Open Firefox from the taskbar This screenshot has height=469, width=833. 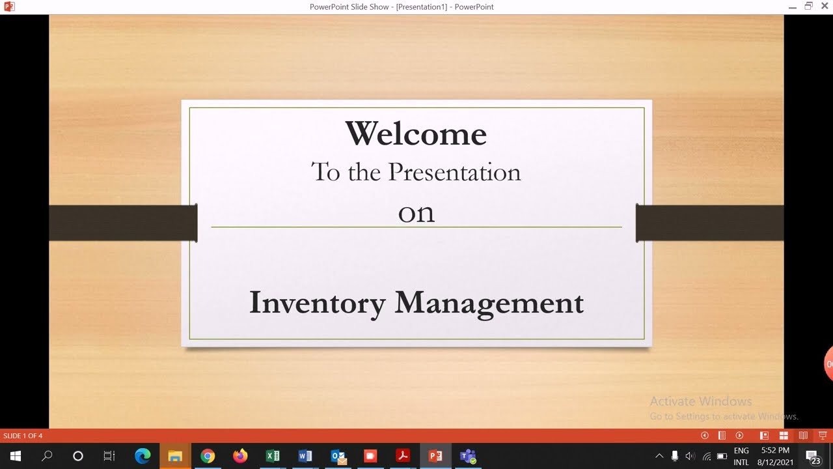240,456
